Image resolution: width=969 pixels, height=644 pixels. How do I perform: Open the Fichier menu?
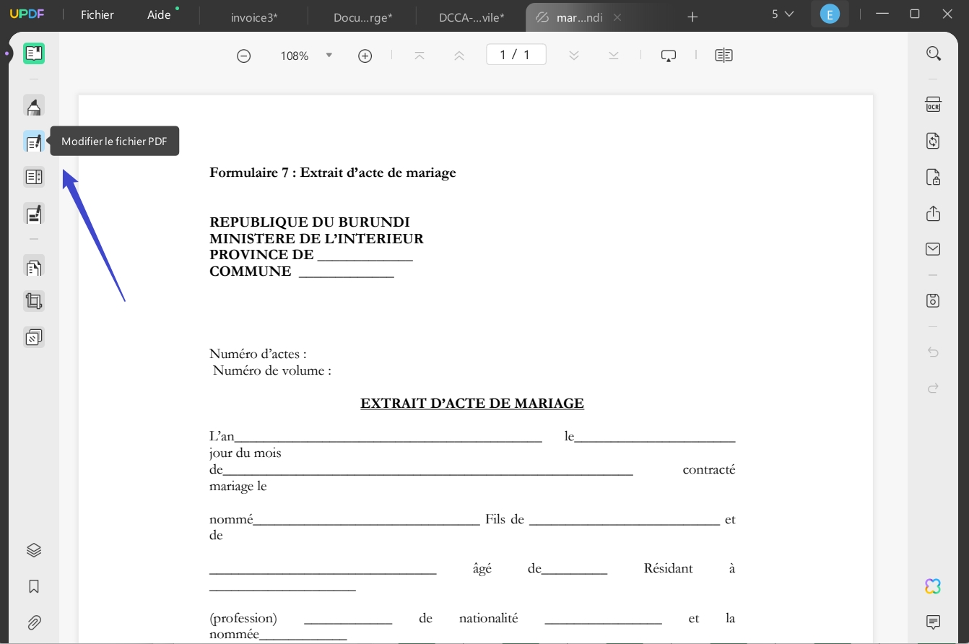point(96,14)
